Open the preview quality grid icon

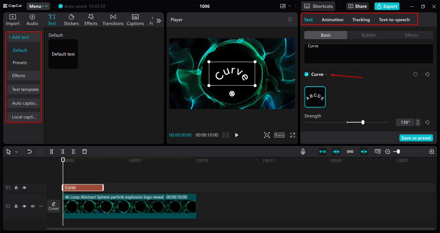[225, 135]
